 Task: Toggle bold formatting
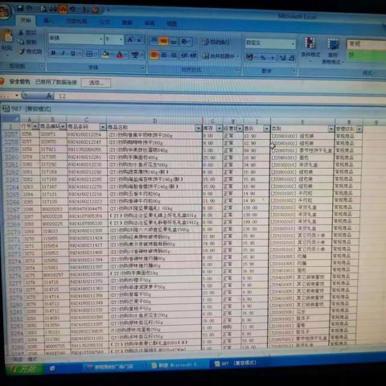coord(53,53)
